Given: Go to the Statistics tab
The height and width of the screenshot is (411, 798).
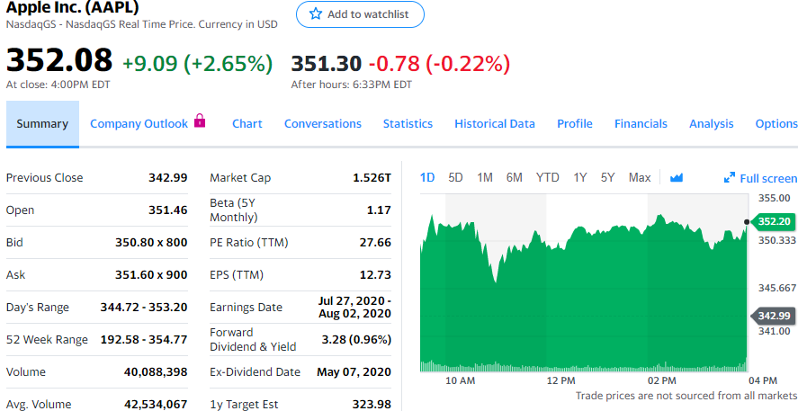Looking at the screenshot, I should (x=408, y=123).
